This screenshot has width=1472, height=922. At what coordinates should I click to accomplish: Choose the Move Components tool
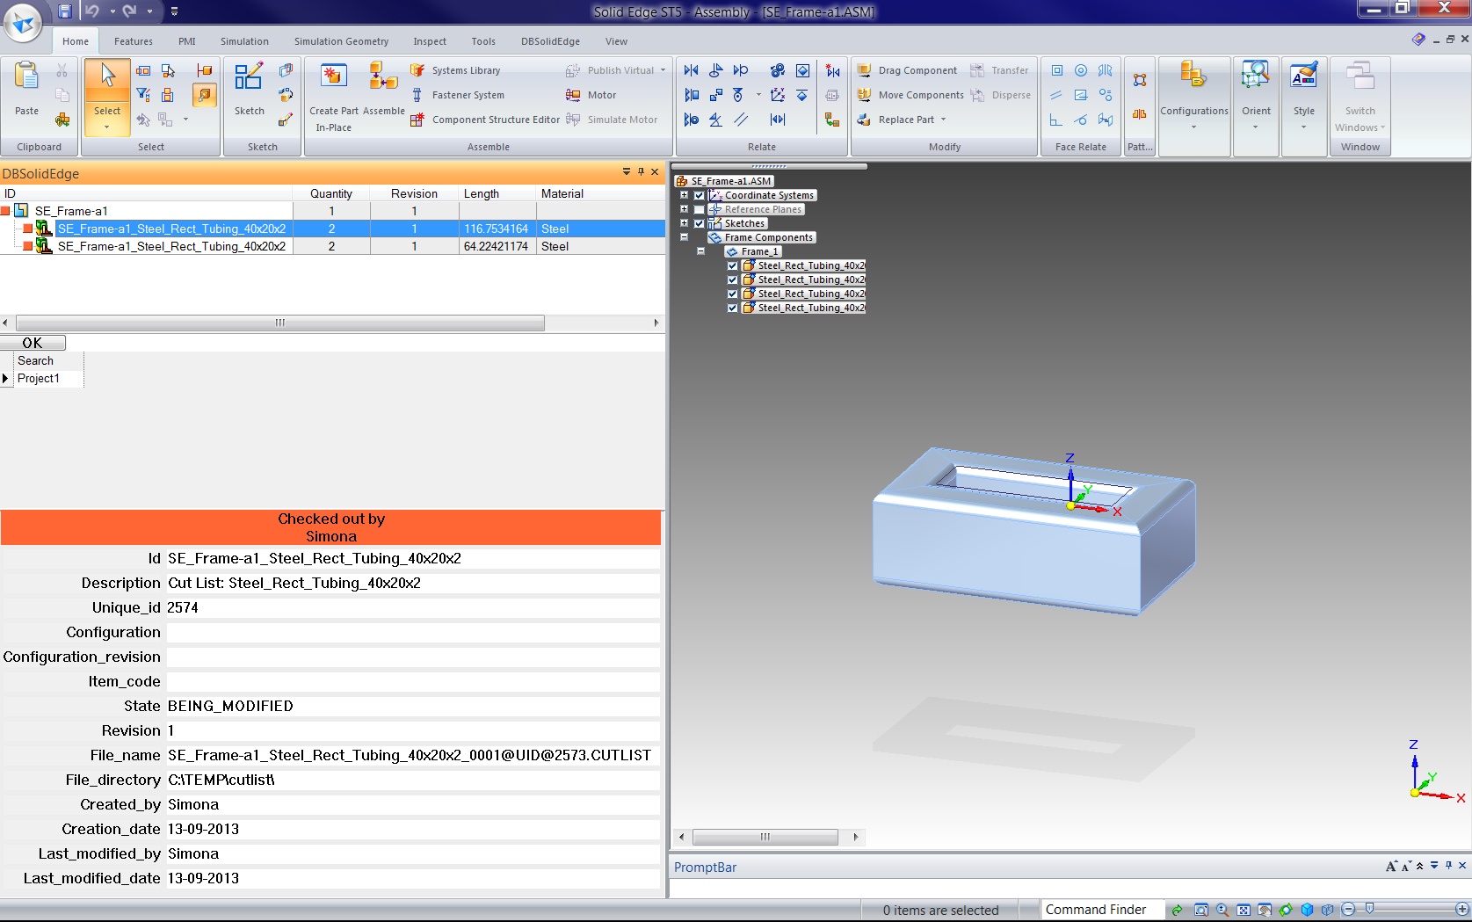point(910,95)
